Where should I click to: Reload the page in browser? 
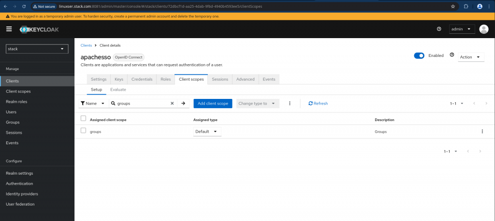(24, 6)
